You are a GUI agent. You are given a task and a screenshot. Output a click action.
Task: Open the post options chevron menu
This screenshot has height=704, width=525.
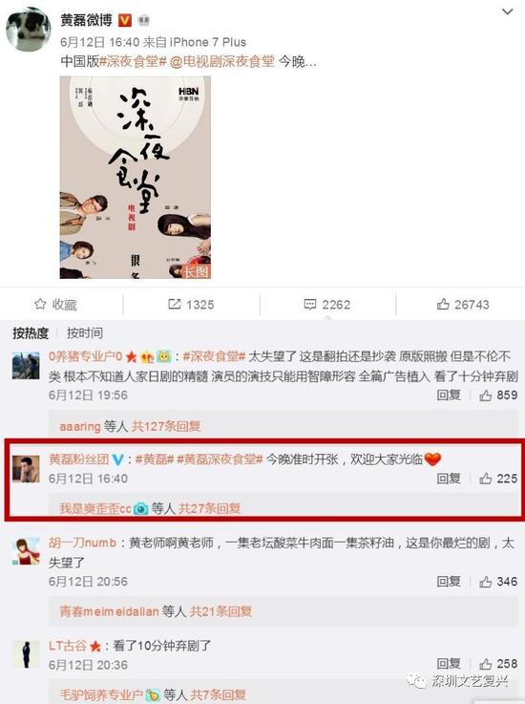[x=507, y=11]
